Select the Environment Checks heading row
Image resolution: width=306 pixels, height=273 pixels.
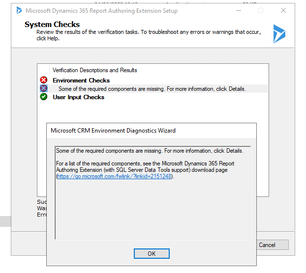(x=154, y=80)
